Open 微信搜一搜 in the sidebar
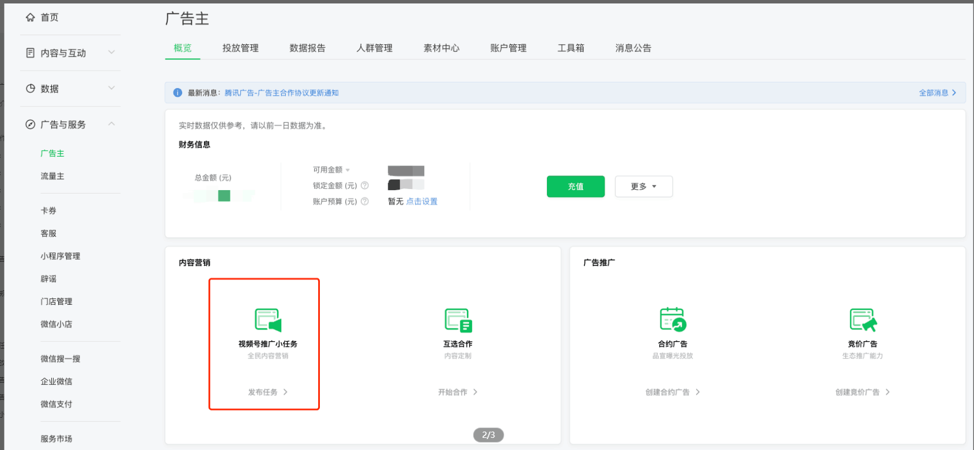Image resolution: width=974 pixels, height=450 pixels. (x=61, y=359)
